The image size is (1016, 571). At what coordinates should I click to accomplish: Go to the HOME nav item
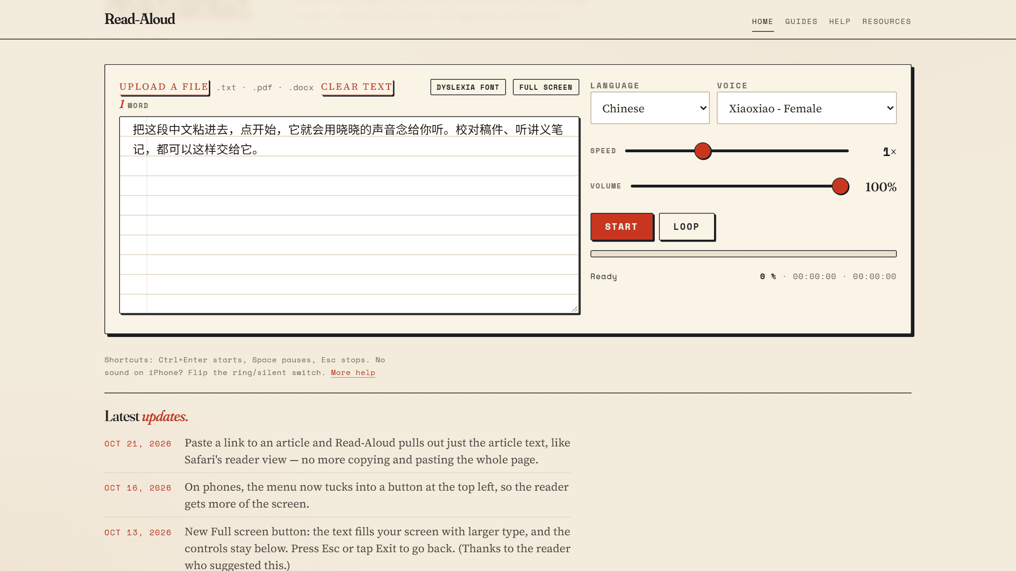coord(762,22)
